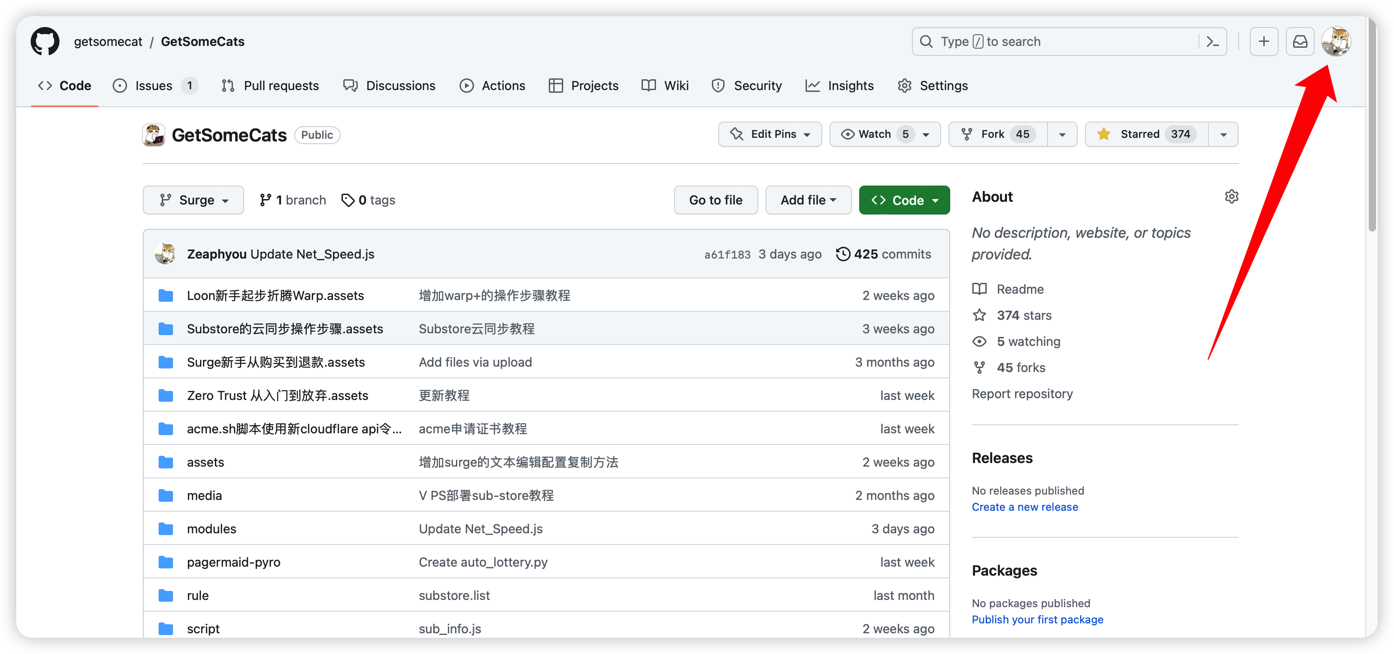Click the GitHub logo home icon
Screen dimensions: 1394x654
pyautogui.click(x=45, y=41)
